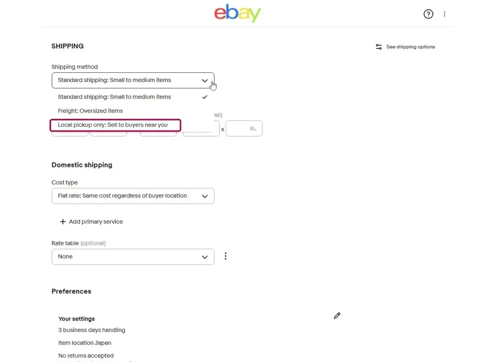The height and width of the screenshot is (362, 495).
Task: Click the Add primary service button
Action: [96, 222]
